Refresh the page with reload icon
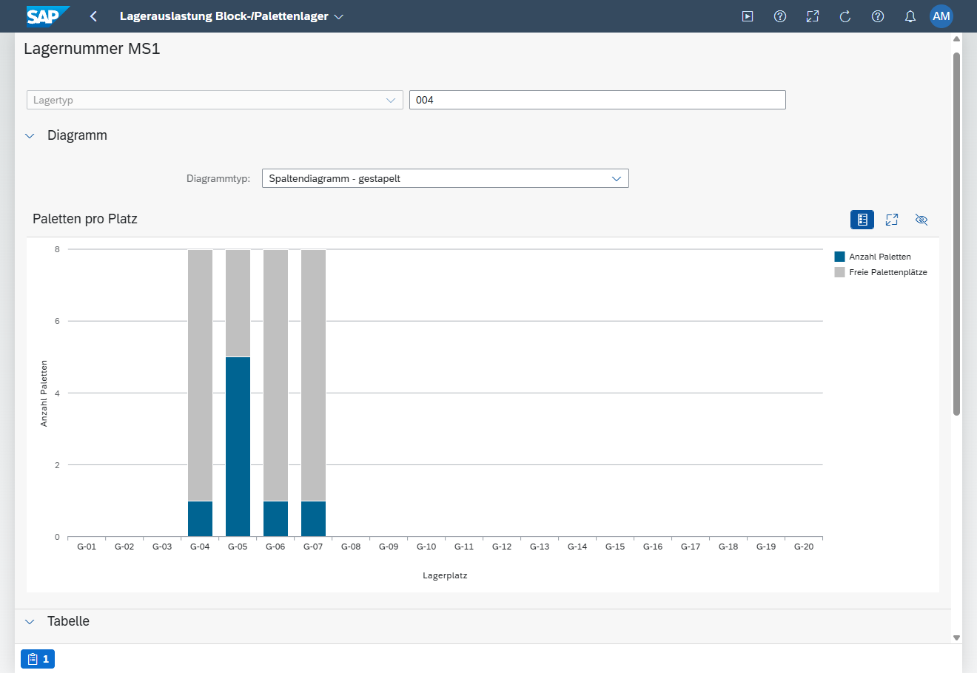This screenshot has width=977, height=673. [845, 16]
